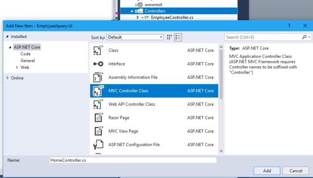Click the Controllers folder icon in Solution Explorer
313x178 pixels.
click(x=140, y=11)
